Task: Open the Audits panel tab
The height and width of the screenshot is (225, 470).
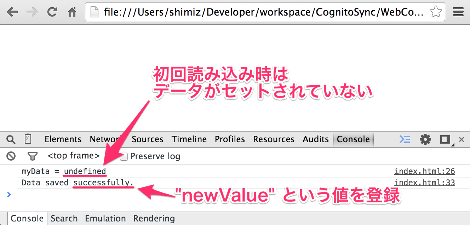Action: [316, 139]
